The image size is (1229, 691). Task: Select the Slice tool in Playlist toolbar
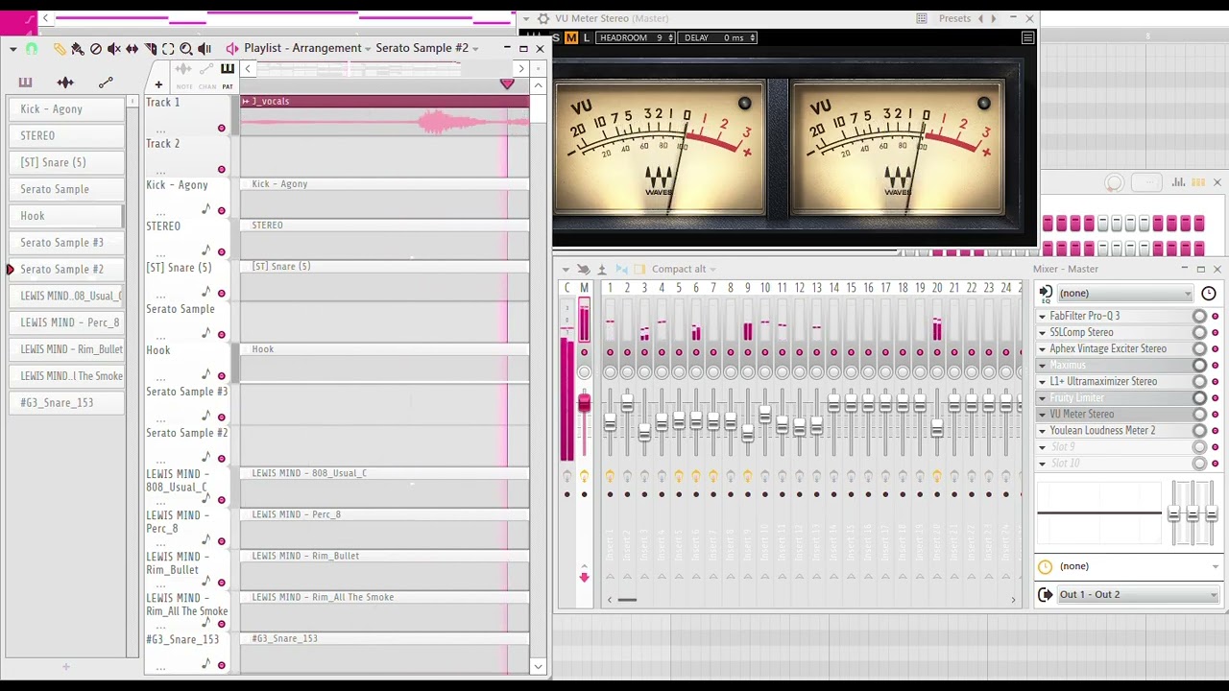tap(151, 48)
